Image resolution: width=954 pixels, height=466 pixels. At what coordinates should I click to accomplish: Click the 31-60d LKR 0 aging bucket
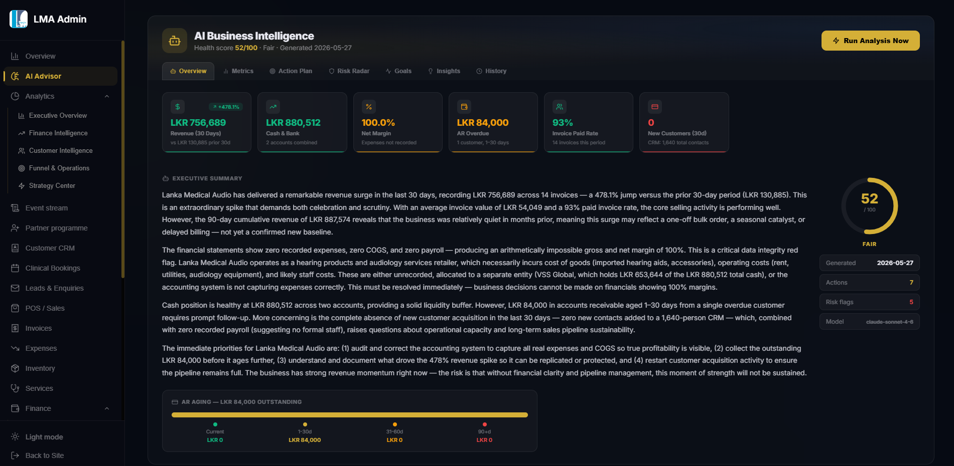(394, 433)
